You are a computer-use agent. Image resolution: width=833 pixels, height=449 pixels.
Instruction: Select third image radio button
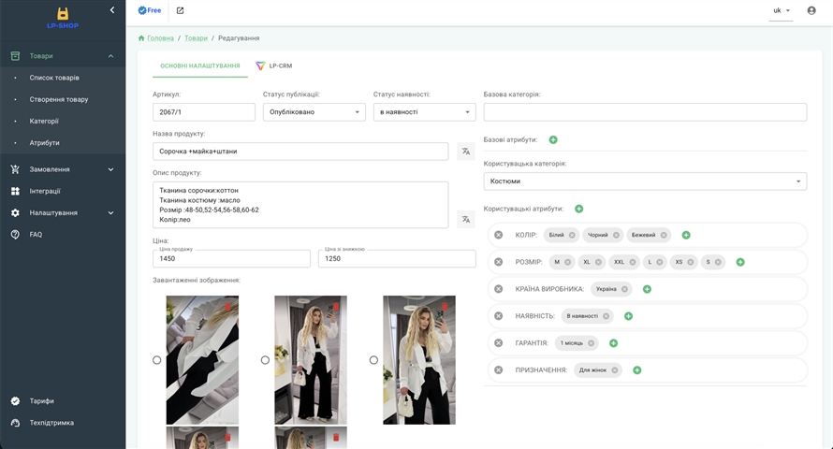(373, 360)
